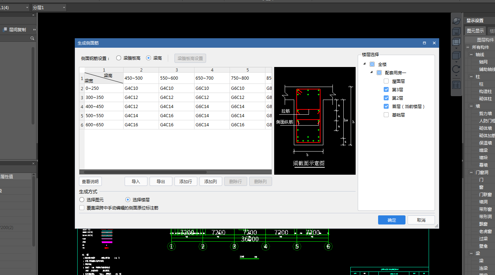Maximize the 生成侧面筋 dialog
495x275 pixels.
pos(424,43)
